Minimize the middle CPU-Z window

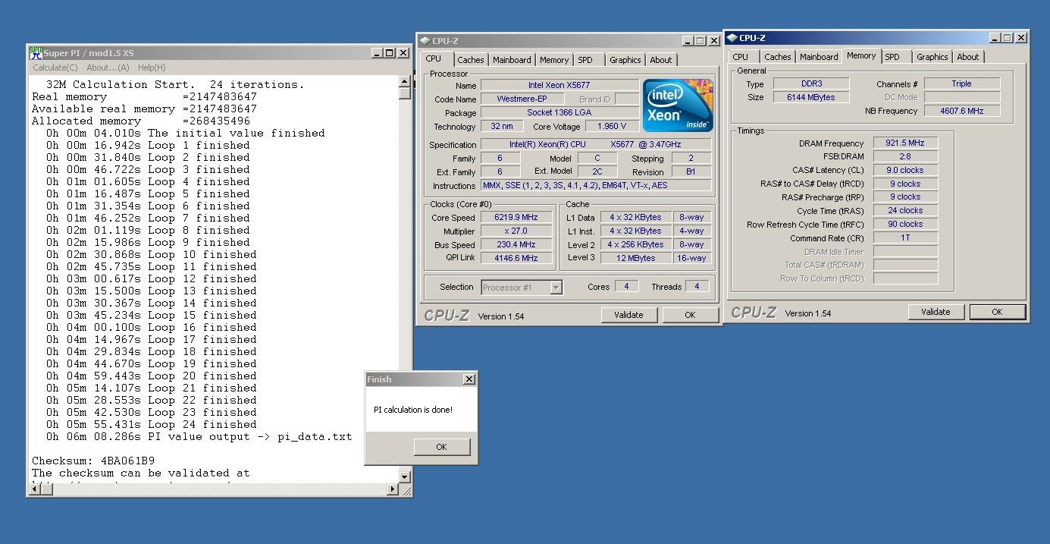click(x=688, y=41)
